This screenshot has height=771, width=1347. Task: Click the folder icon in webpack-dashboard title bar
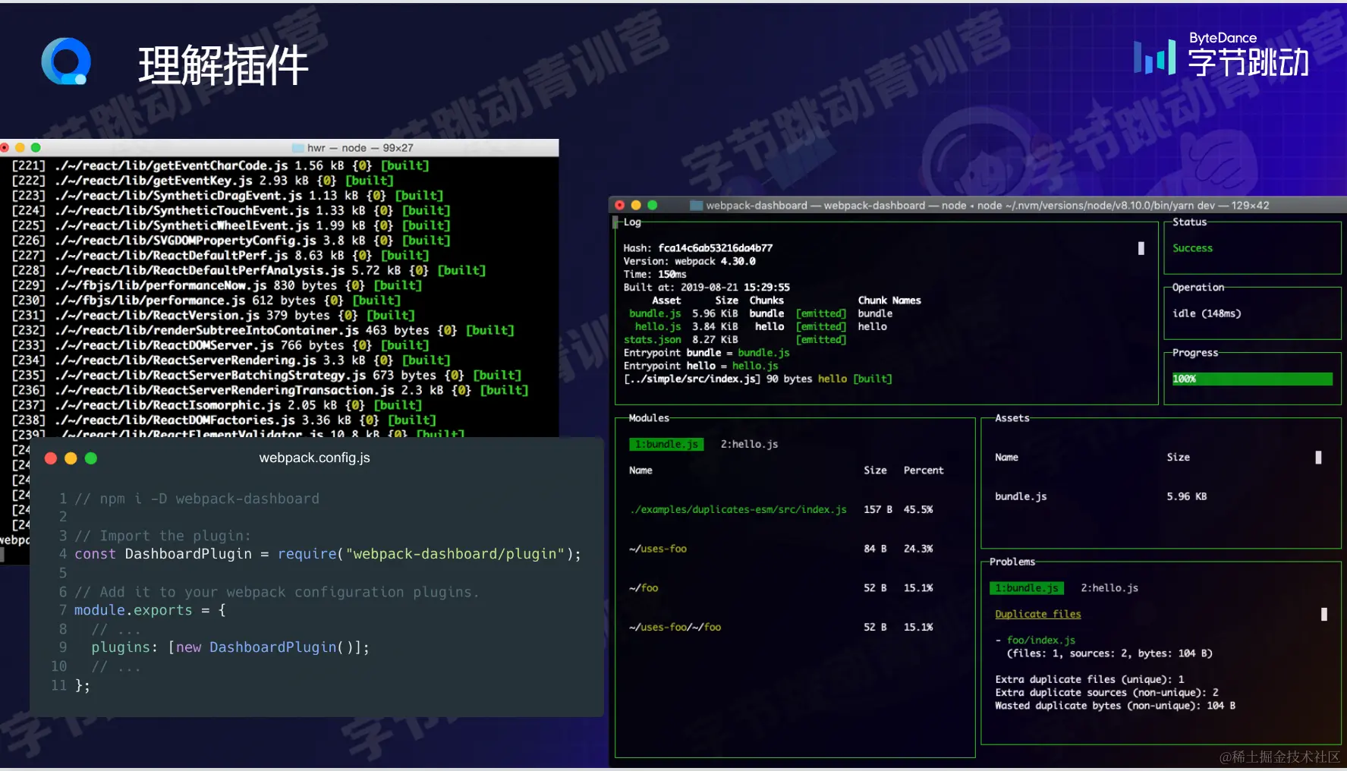pyautogui.click(x=696, y=206)
